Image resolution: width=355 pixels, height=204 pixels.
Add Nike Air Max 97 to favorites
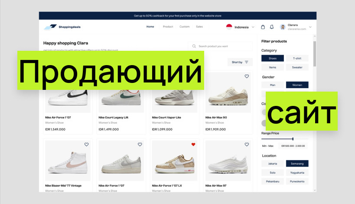[247, 145]
